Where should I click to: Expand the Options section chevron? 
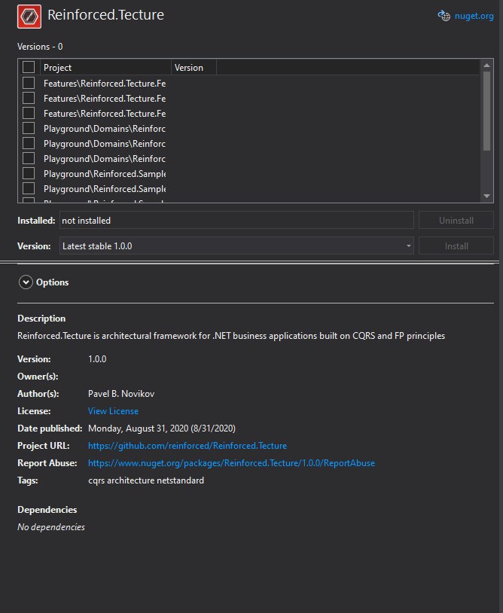[x=26, y=282]
